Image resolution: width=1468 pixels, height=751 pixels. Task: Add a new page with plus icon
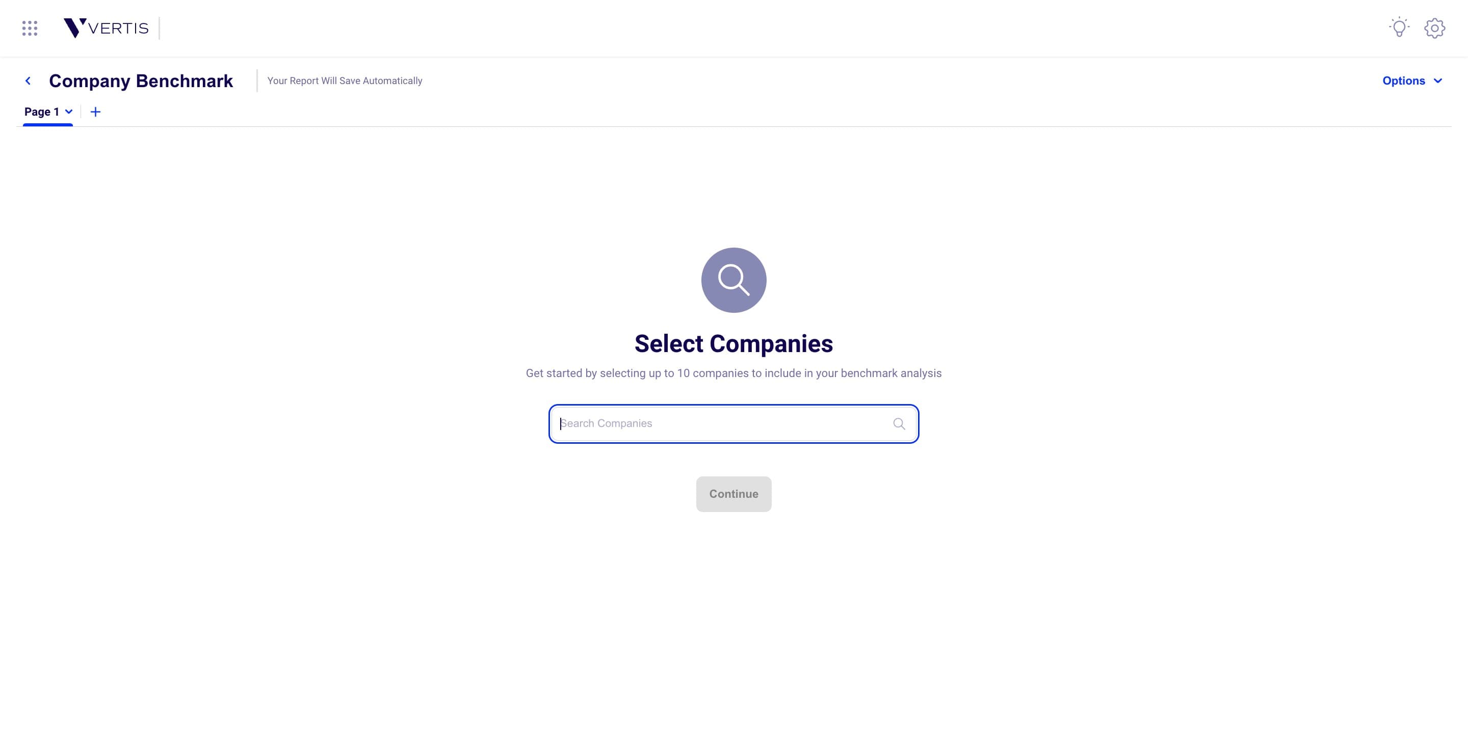coord(96,112)
